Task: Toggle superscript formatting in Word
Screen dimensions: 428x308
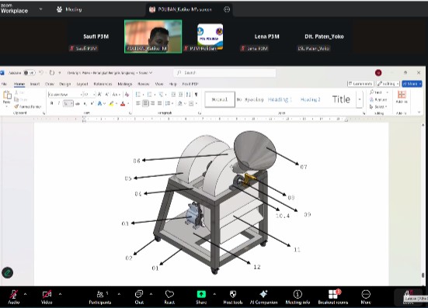Action: point(92,104)
